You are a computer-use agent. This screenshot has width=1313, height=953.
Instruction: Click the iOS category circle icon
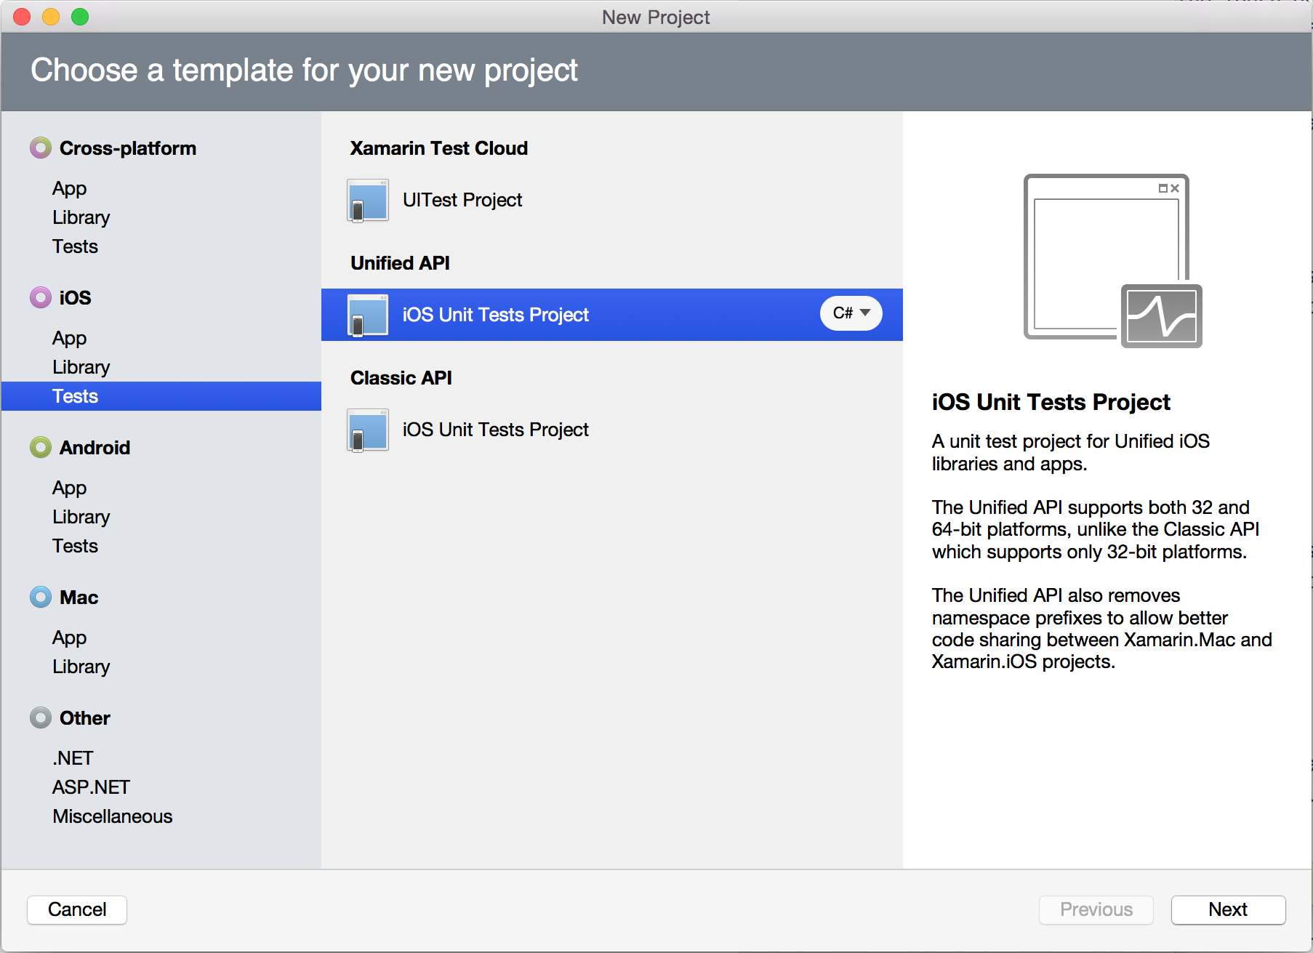(41, 297)
